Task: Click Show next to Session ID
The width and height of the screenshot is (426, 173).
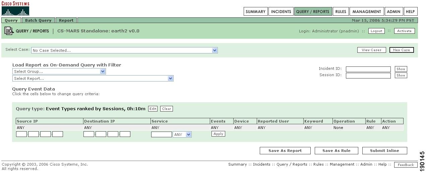Action: click(x=401, y=75)
